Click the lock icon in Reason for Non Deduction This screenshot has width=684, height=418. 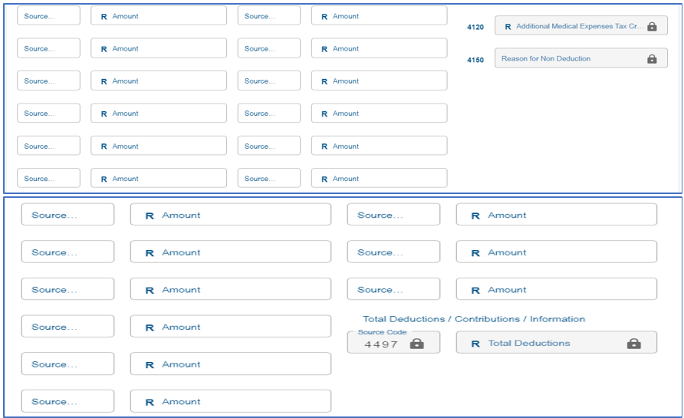point(652,59)
